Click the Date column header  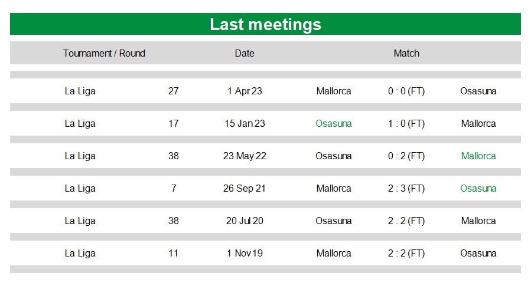click(x=245, y=53)
